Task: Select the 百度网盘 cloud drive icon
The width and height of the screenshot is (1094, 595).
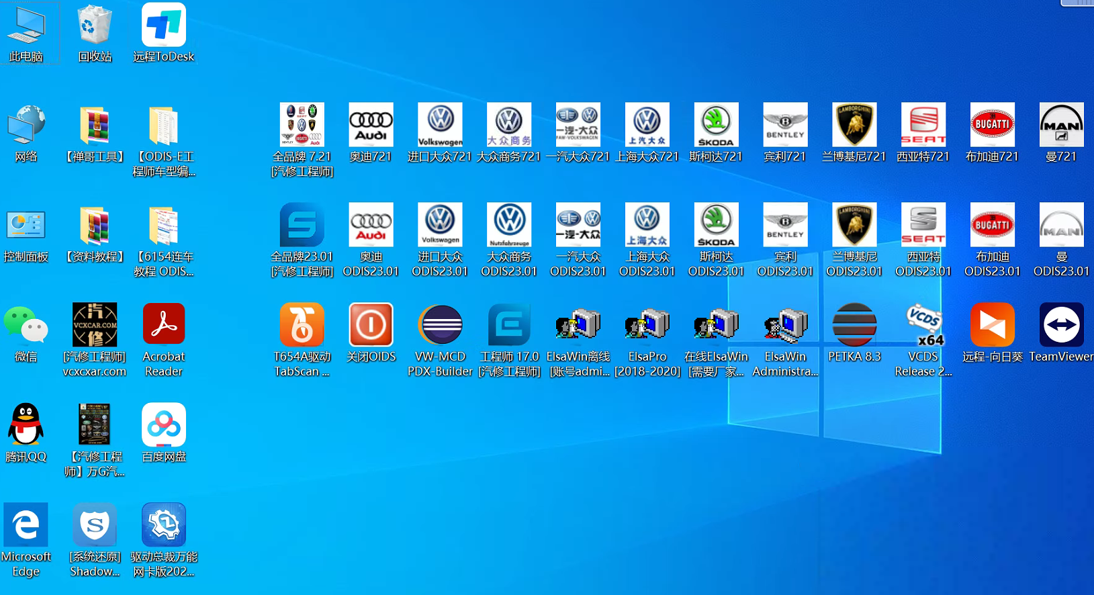Action: (163, 425)
